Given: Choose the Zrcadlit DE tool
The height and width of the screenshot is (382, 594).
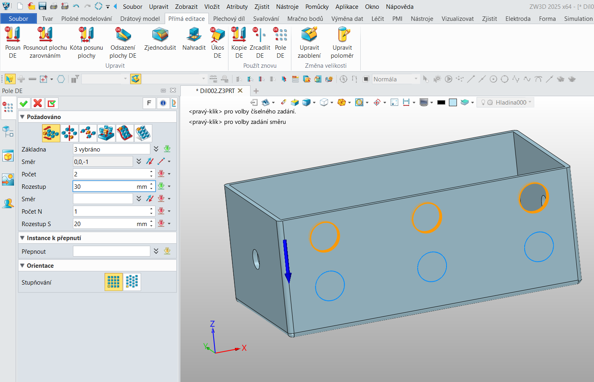Looking at the screenshot, I should click(260, 43).
